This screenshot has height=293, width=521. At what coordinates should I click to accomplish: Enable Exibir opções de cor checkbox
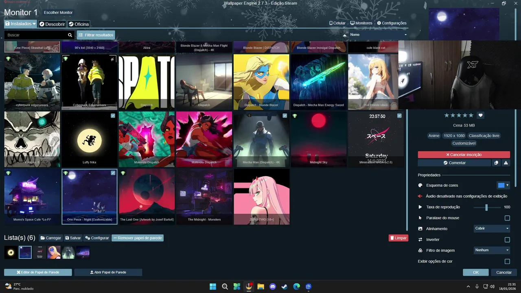507,261
